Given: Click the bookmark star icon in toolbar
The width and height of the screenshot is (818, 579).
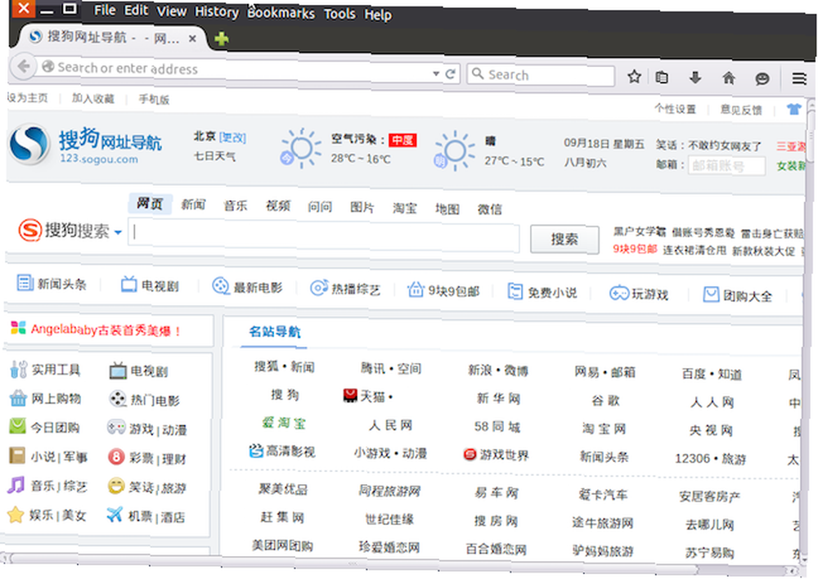Looking at the screenshot, I should tap(634, 77).
